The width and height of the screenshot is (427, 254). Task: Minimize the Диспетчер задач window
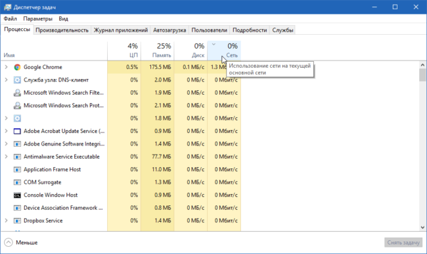point(374,7)
